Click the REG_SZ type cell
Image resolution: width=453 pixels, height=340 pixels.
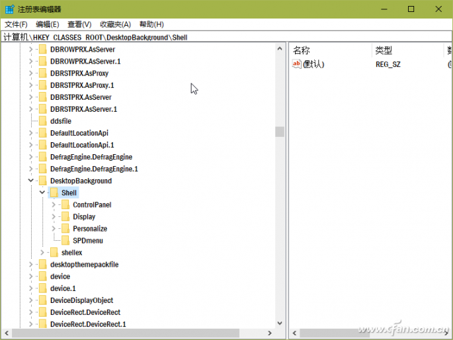(x=388, y=64)
